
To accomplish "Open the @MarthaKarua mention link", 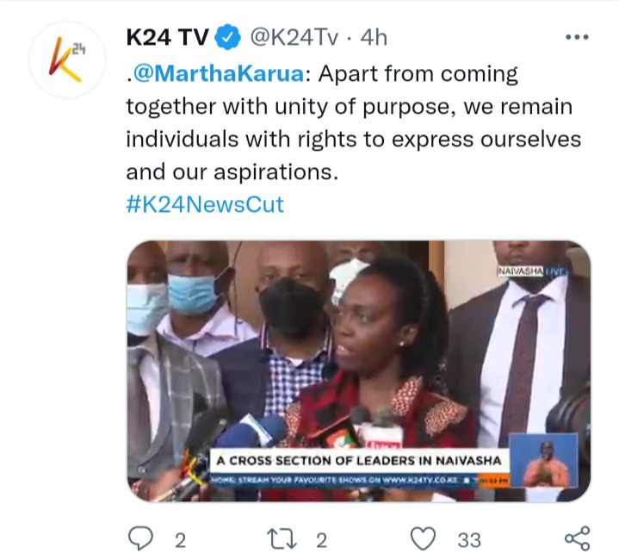I will 219,73.
